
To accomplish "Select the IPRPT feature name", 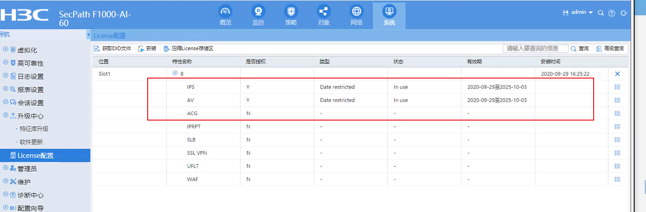I will point(194,127).
